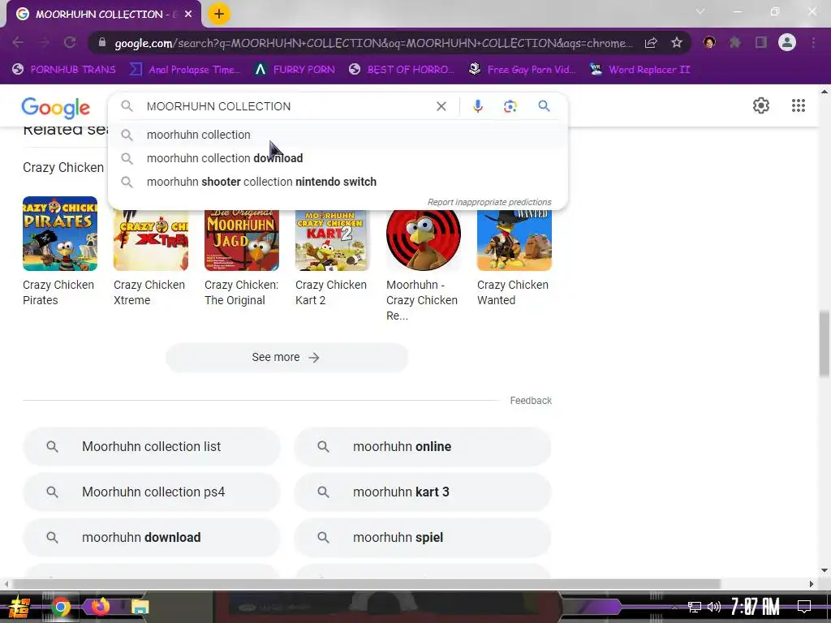Open Chrome three-dot menu
831x623 pixels.
(x=813, y=42)
